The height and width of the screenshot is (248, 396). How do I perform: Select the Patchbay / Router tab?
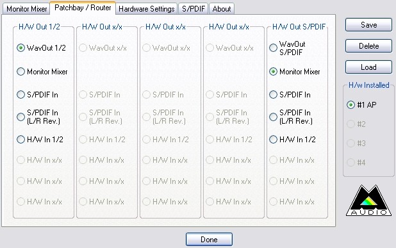coord(83,8)
